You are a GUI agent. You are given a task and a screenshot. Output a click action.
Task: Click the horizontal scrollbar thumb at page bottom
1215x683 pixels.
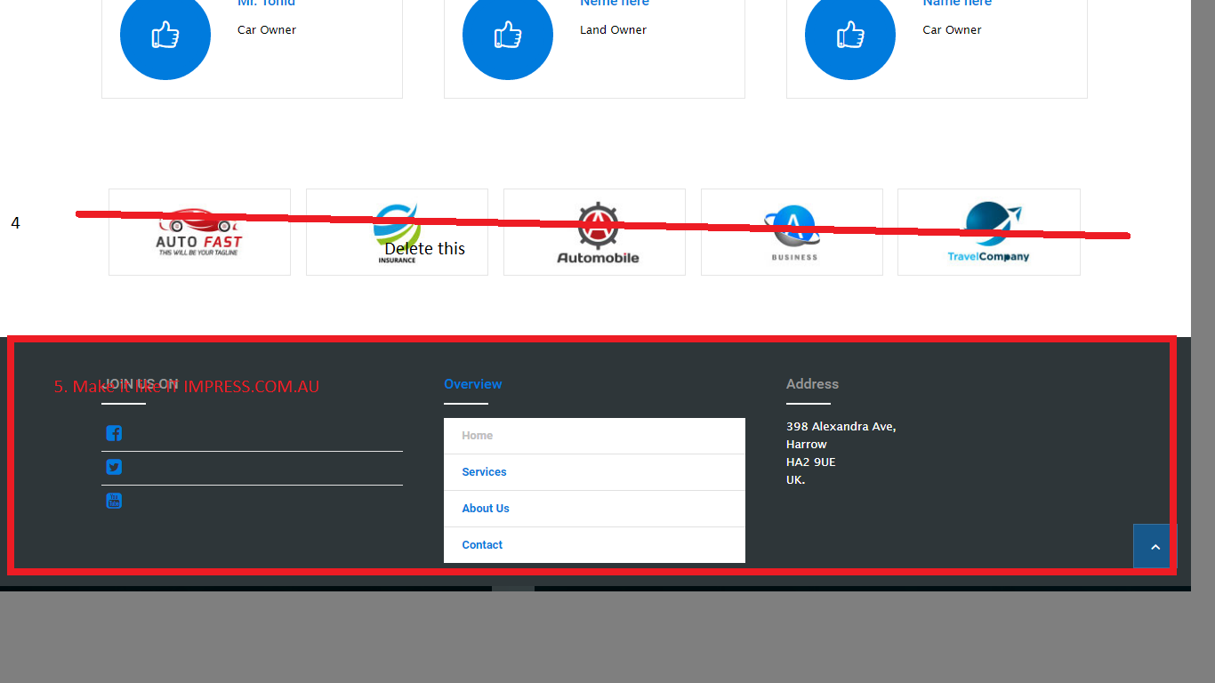[513, 588]
